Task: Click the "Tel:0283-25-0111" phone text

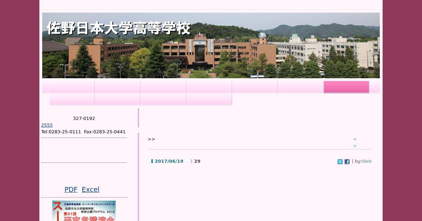Action: tap(61, 132)
